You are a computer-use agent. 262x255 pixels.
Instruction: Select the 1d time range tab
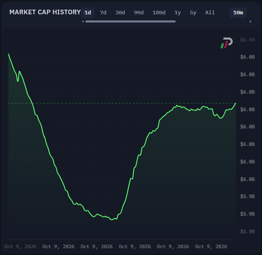point(88,13)
